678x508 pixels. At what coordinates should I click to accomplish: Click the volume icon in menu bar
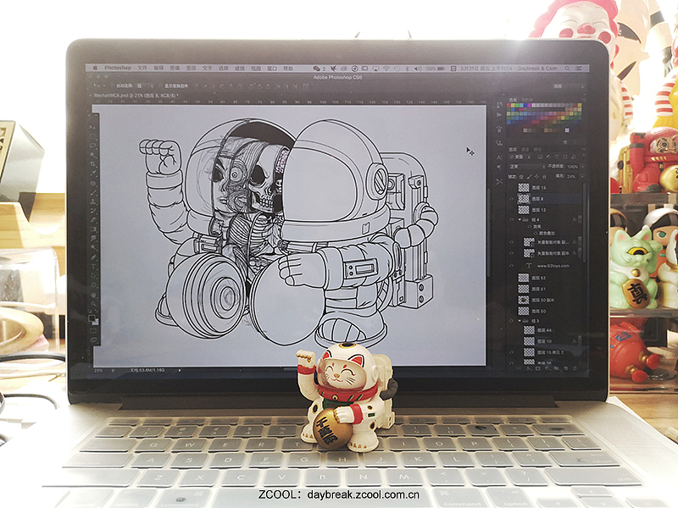(x=418, y=69)
